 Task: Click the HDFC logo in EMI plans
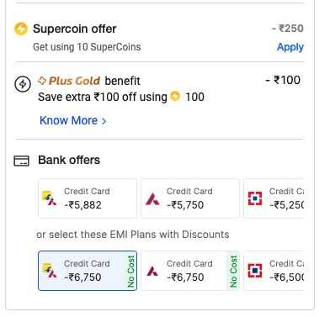255,271
